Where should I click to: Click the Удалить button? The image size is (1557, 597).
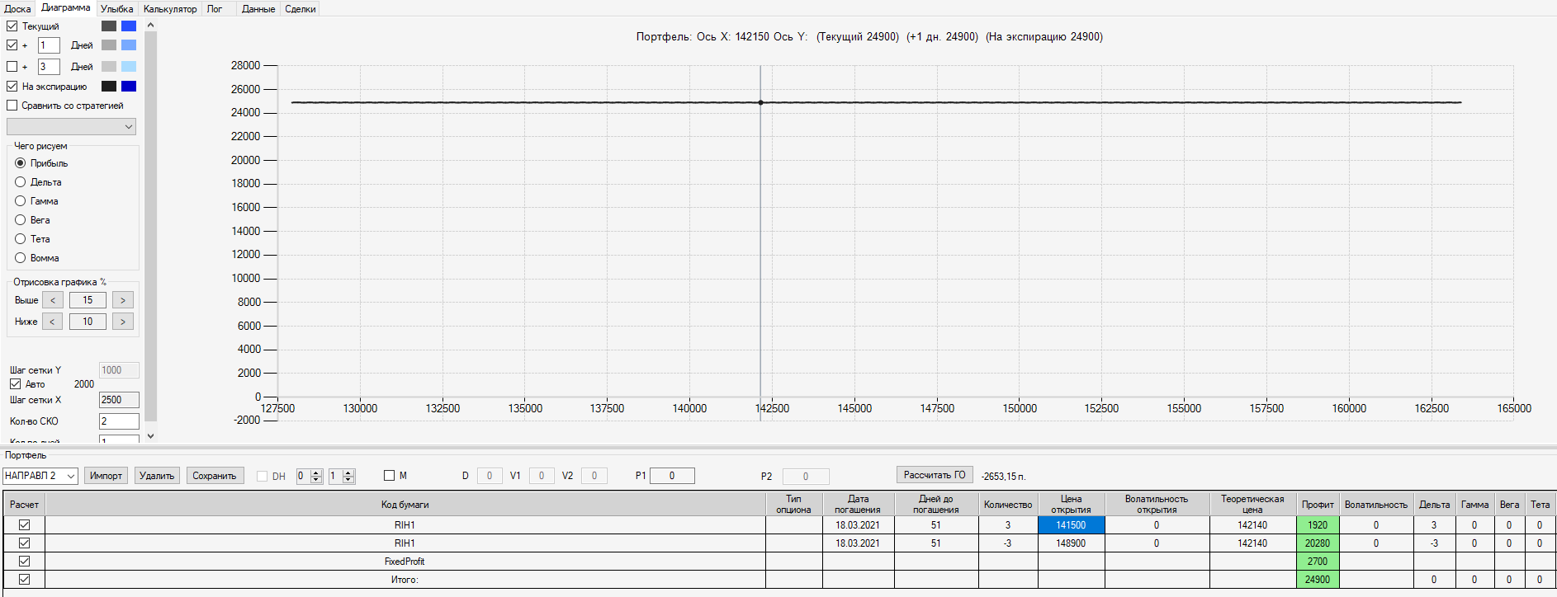coord(157,476)
